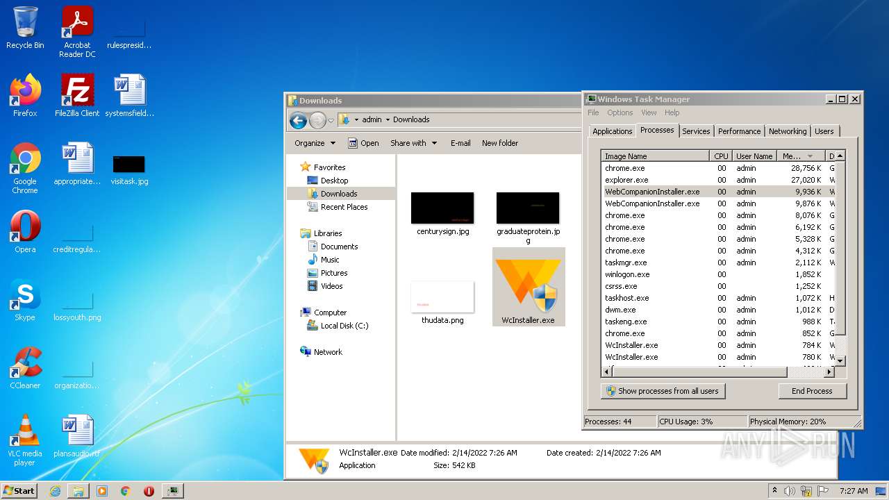This screenshot has height=500, width=889.
Task: Click Show processes from all users
Action: [663, 391]
